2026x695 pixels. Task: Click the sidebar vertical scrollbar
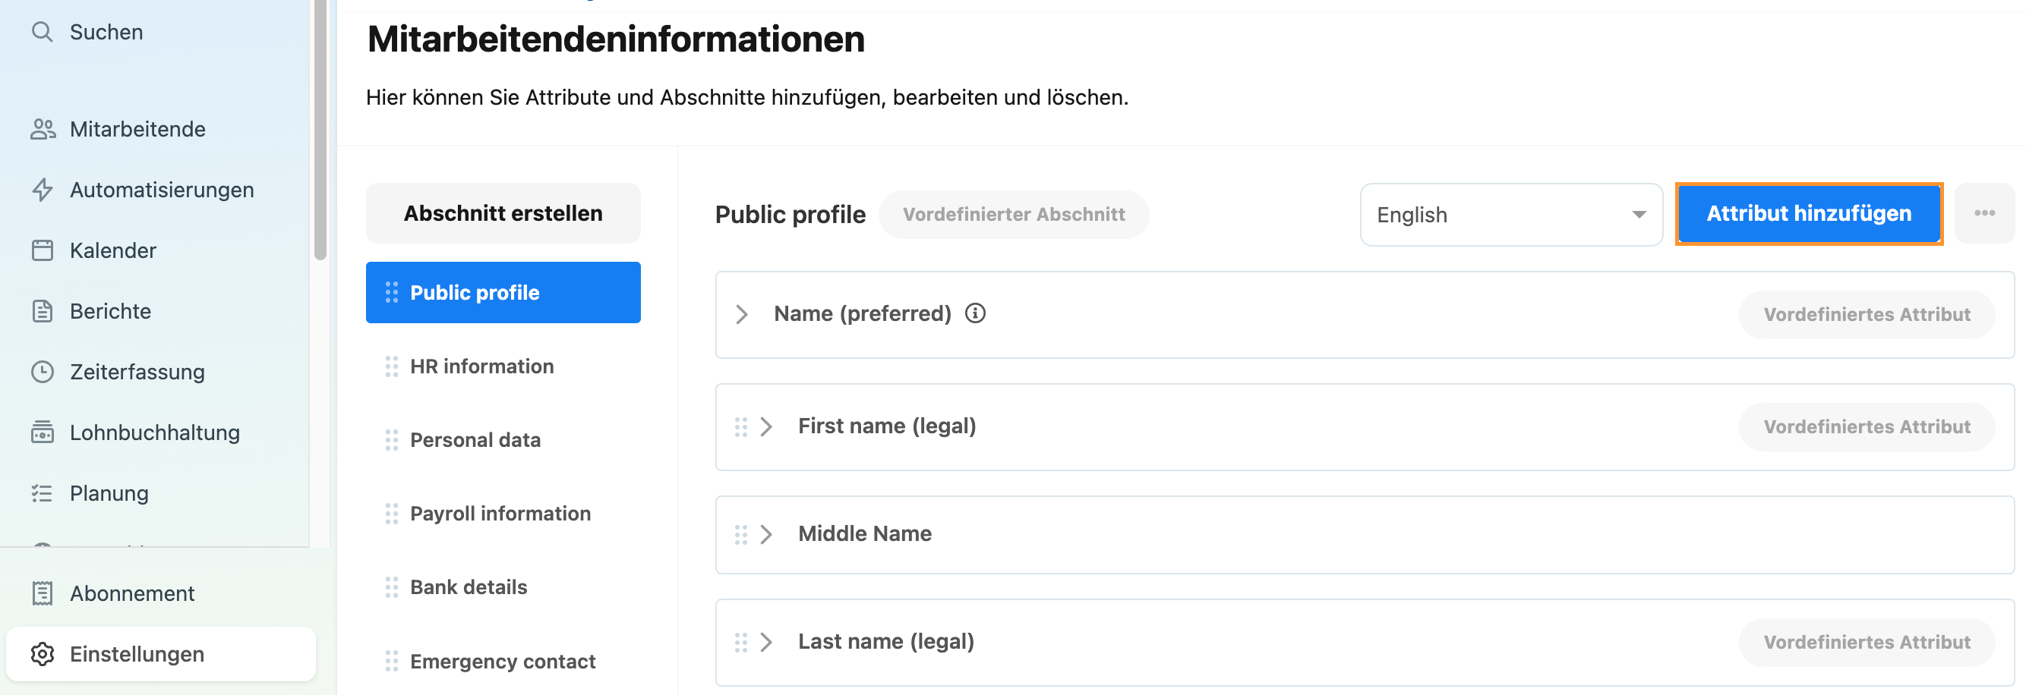(320, 130)
